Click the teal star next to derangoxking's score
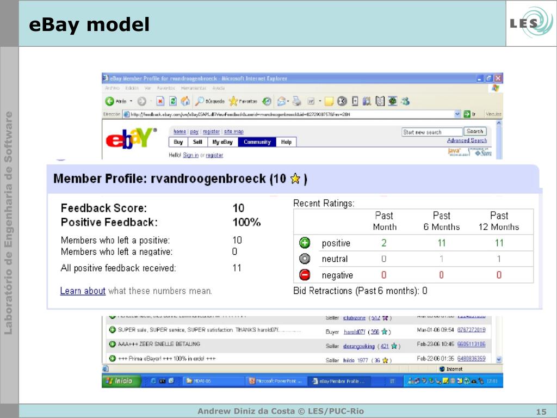Screen dimensions: 557x418 pyautogui.click(x=394, y=346)
